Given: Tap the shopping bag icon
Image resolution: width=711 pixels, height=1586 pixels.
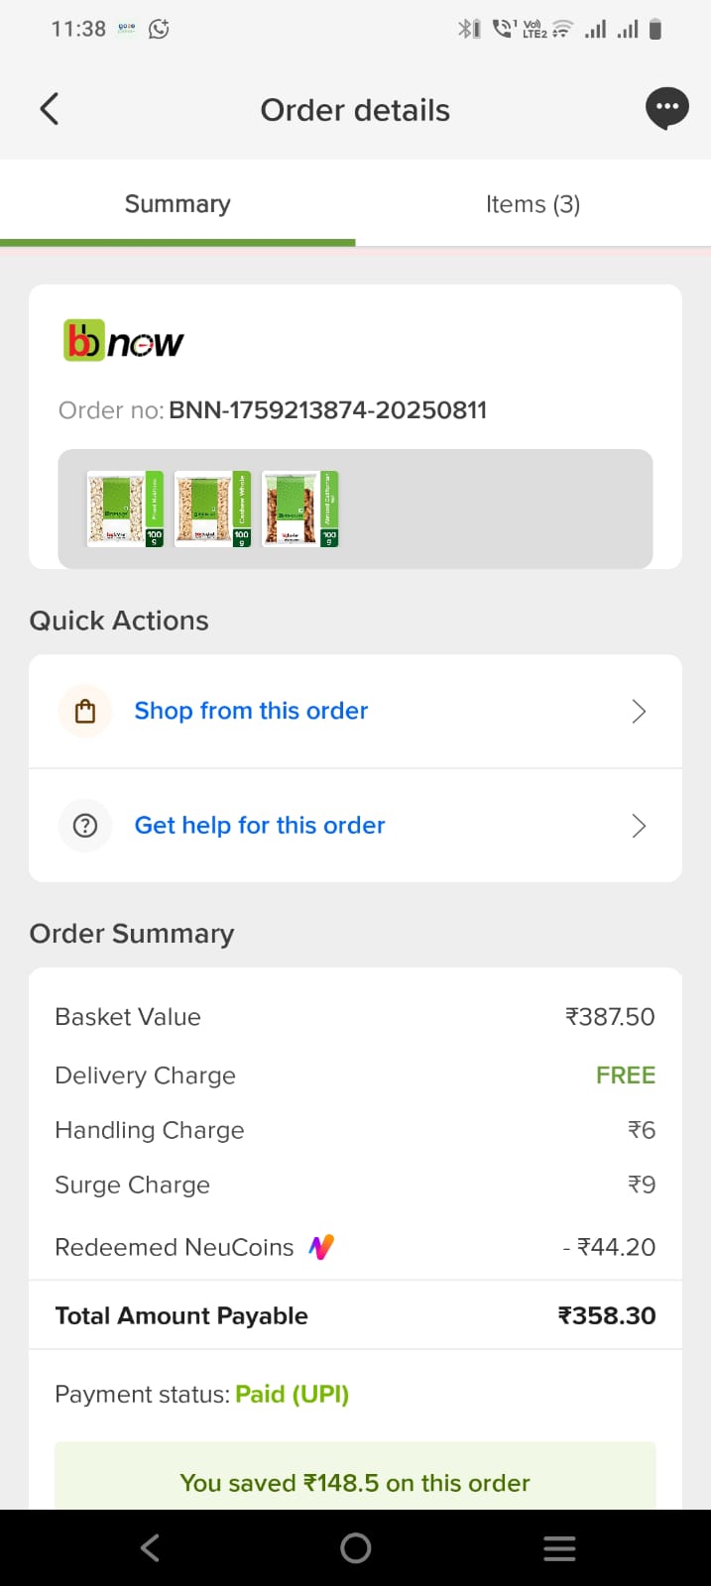Looking at the screenshot, I should (85, 712).
